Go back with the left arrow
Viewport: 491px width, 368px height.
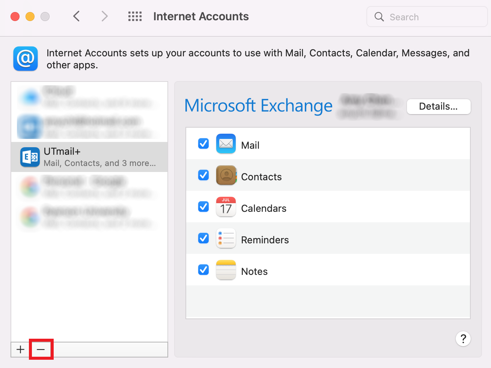click(x=77, y=16)
